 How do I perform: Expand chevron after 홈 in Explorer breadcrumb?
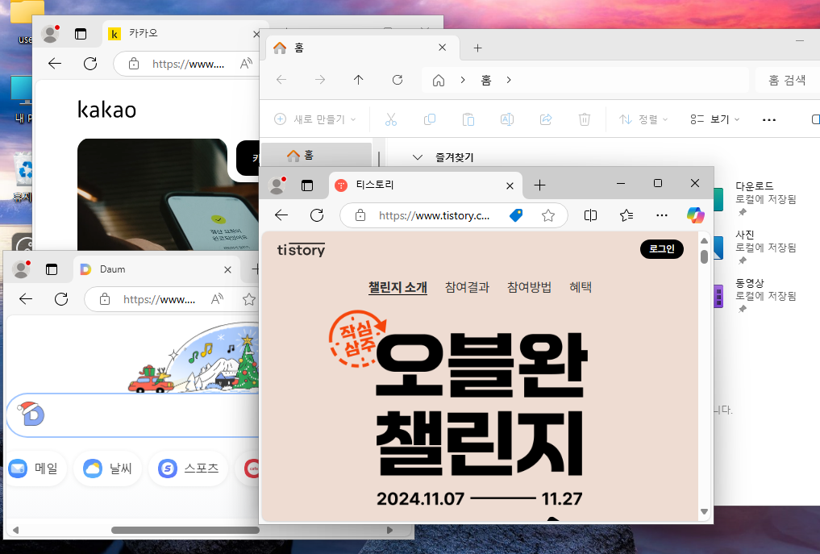point(508,80)
